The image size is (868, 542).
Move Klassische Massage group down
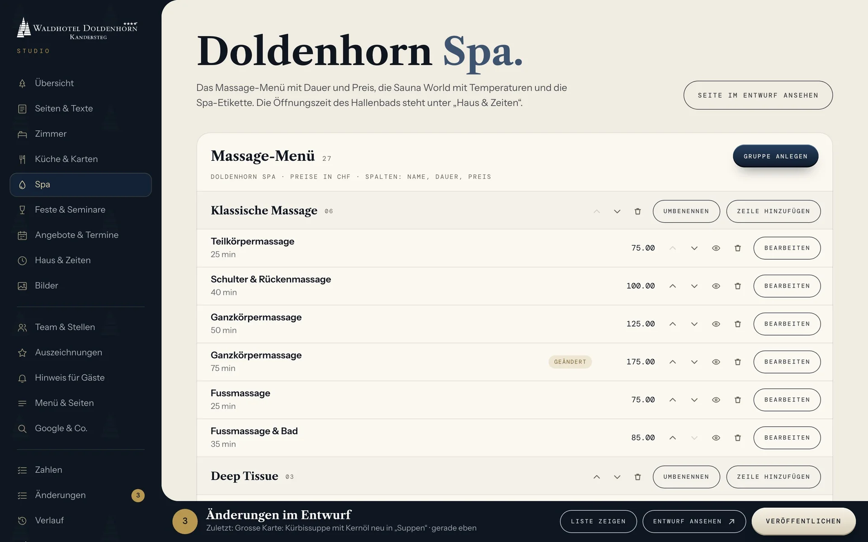617,211
